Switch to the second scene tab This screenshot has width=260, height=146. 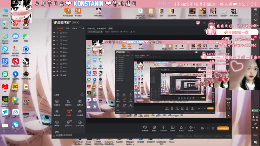pos(68,29)
